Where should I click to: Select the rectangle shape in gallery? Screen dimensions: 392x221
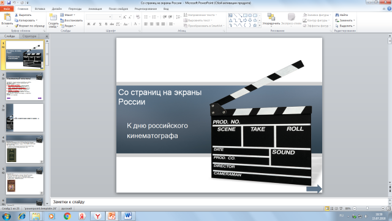coord(245,15)
